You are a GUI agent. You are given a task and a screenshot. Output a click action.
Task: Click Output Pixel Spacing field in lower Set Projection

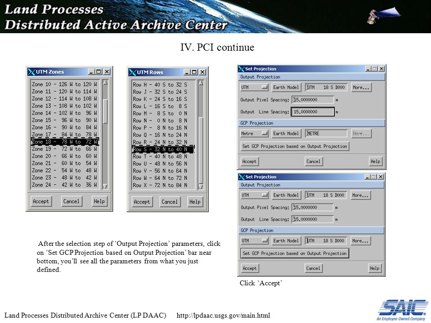(x=312, y=207)
